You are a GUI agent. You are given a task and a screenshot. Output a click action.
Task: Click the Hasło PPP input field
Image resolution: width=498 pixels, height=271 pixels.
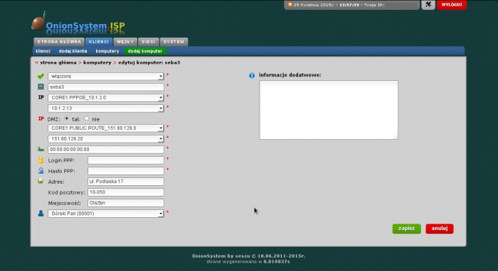[x=126, y=171]
